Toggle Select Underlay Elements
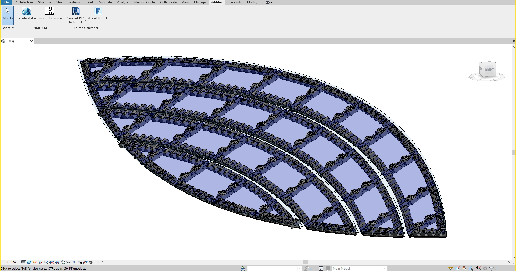Image resolution: width=516 pixels, height=271 pixels. (x=457, y=268)
